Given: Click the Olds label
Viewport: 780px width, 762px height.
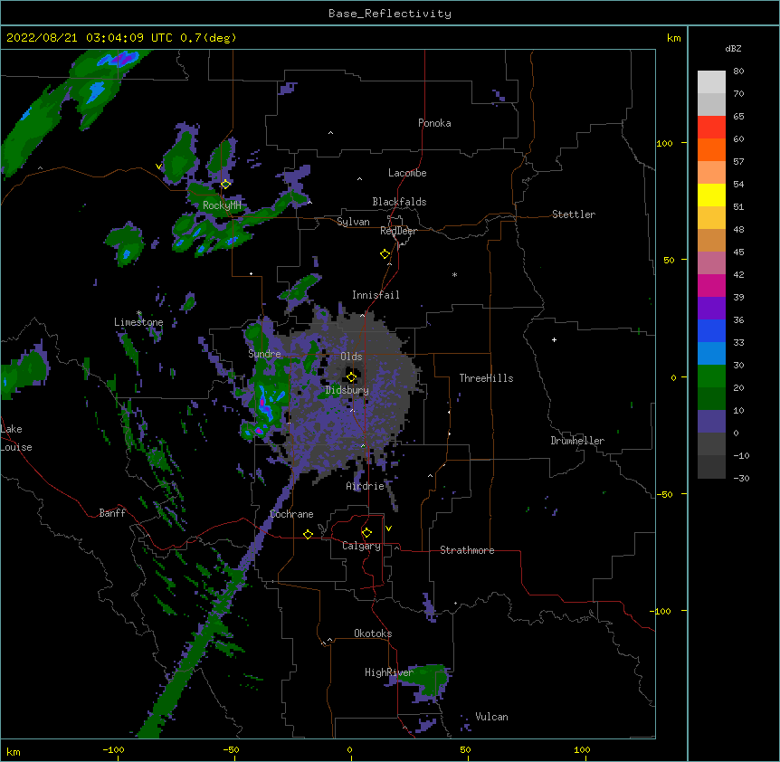Looking at the screenshot, I should 351,357.
